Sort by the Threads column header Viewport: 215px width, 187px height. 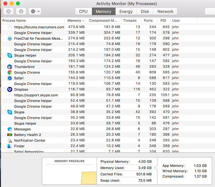point(131,20)
